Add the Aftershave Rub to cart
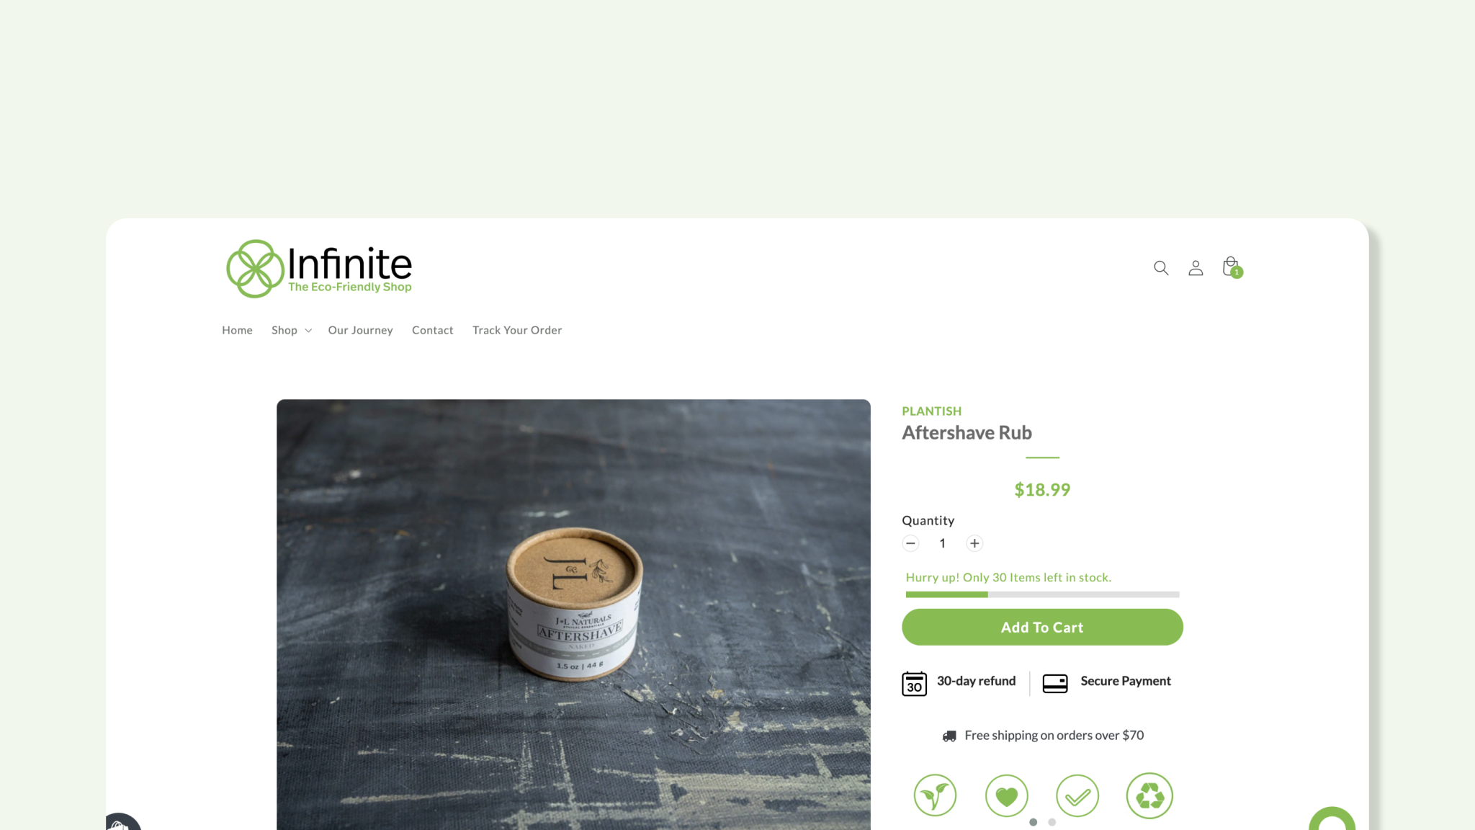 tap(1042, 627)
